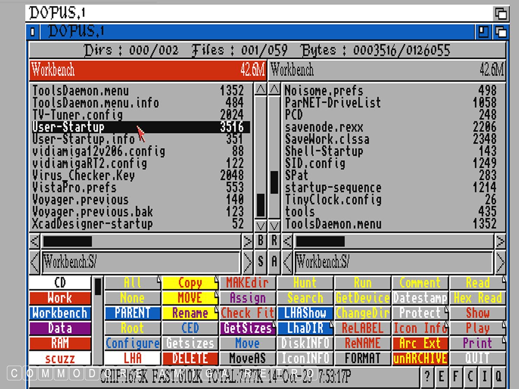Screen dimensions: 519x389
Task: Click left arrow beside left path field
Action: pyautogui.click(x=35, y=262)
